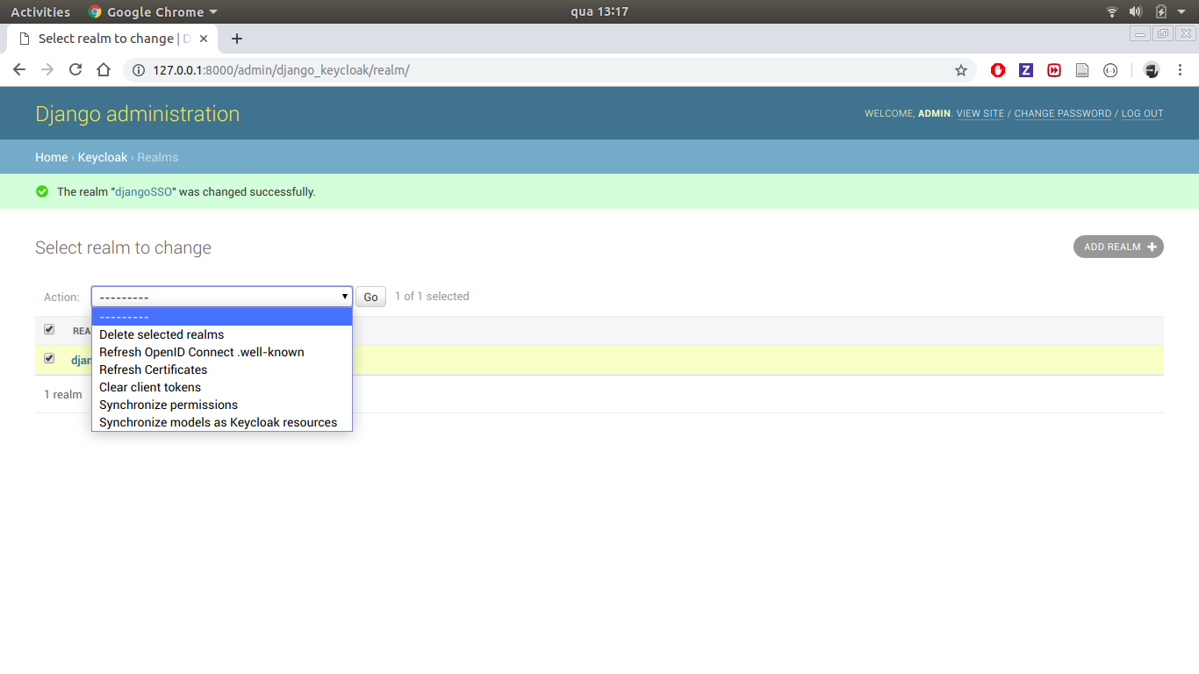Open the red fast-forward extension icon
This screenshot has height=674, width=1199.
click(x=1054, y=70)
